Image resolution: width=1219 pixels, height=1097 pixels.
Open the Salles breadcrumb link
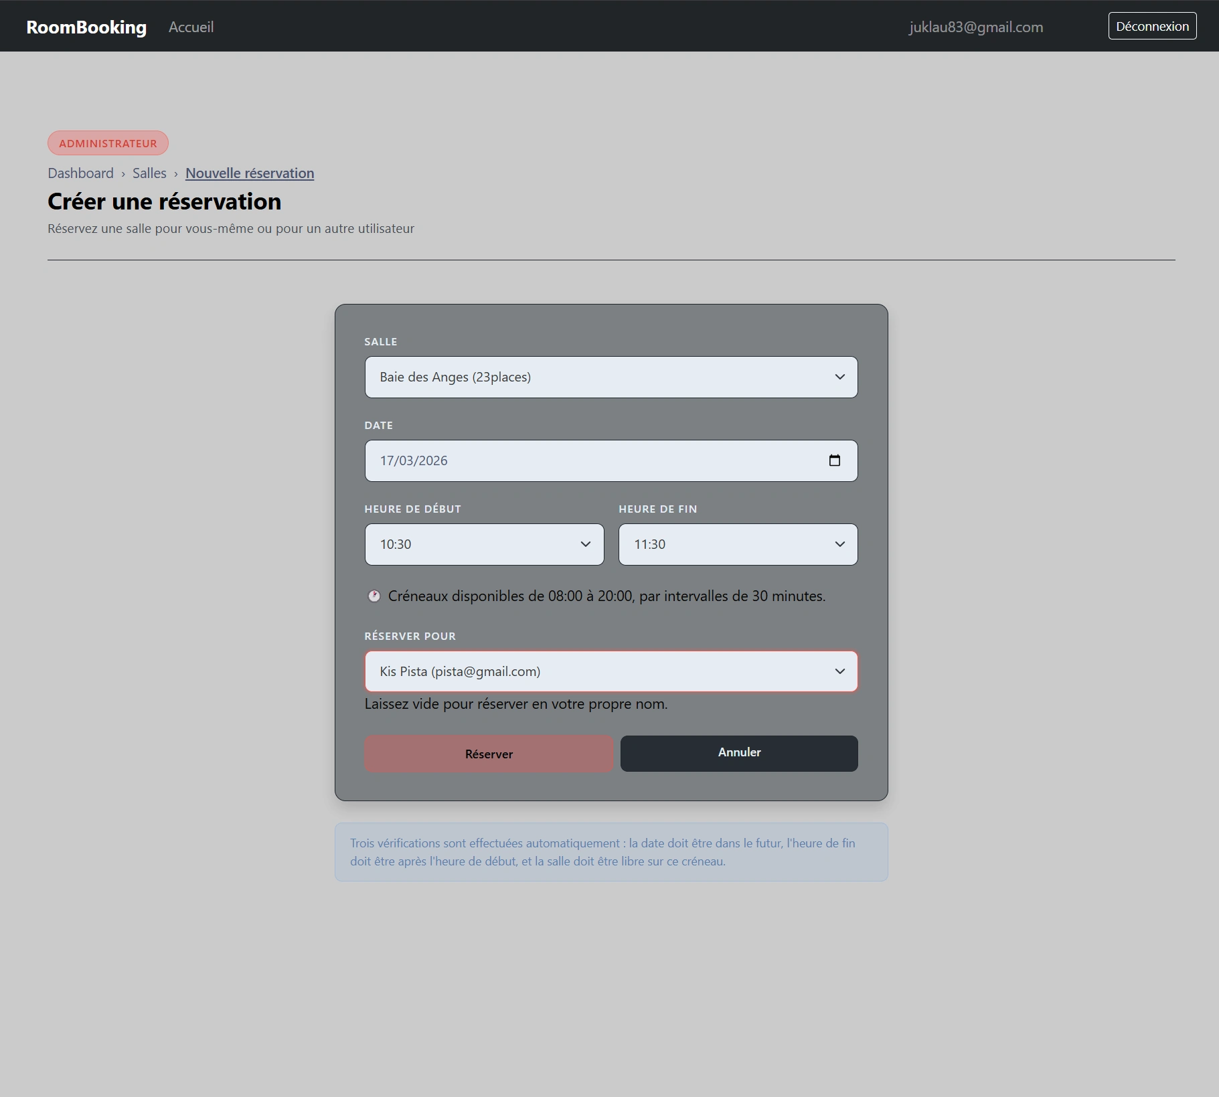pos(149,173)
